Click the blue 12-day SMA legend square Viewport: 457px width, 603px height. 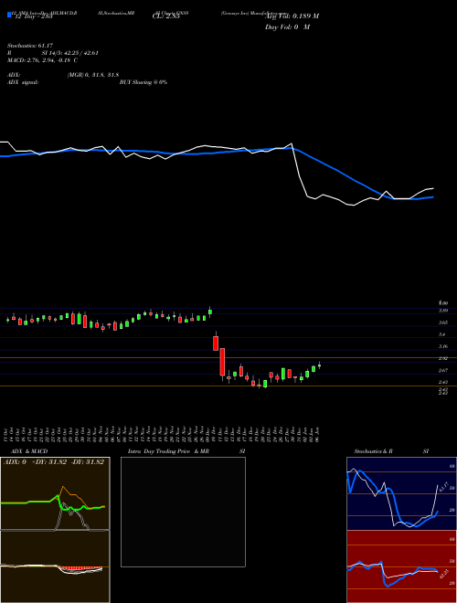coord(10,15)
